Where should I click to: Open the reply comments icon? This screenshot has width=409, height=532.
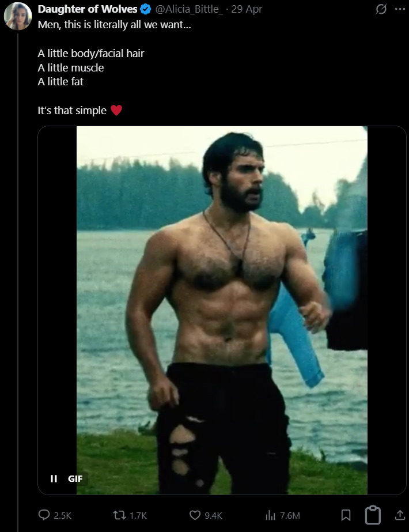(x=44, y=515)
